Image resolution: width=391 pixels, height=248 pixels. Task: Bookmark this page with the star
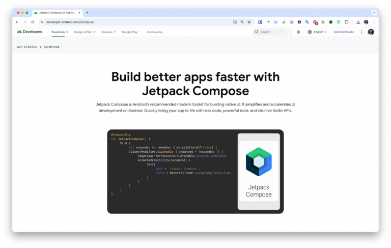(249, 22)
